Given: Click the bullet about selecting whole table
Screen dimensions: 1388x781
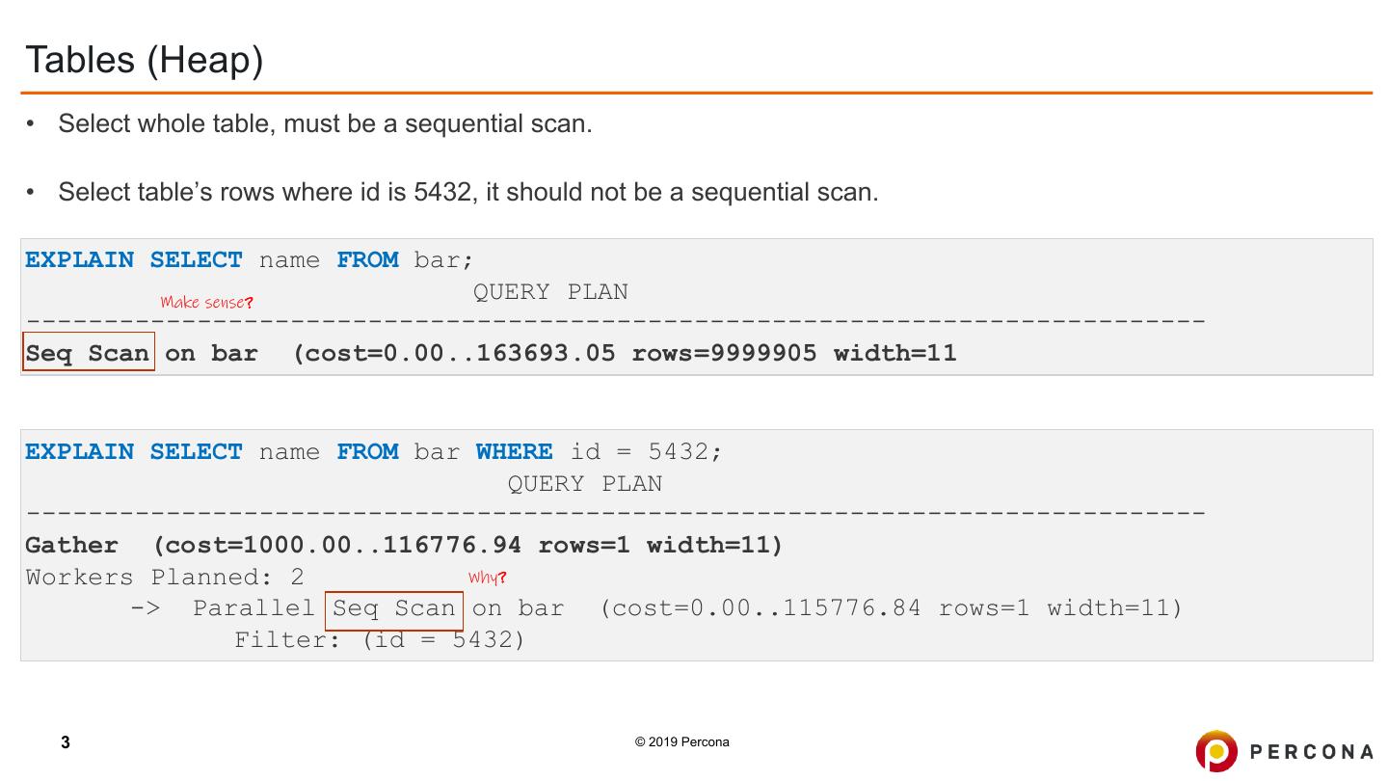Looking at the screenshot, I should (325, 124).
